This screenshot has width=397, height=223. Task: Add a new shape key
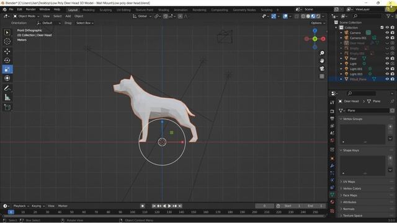(390, 158)
